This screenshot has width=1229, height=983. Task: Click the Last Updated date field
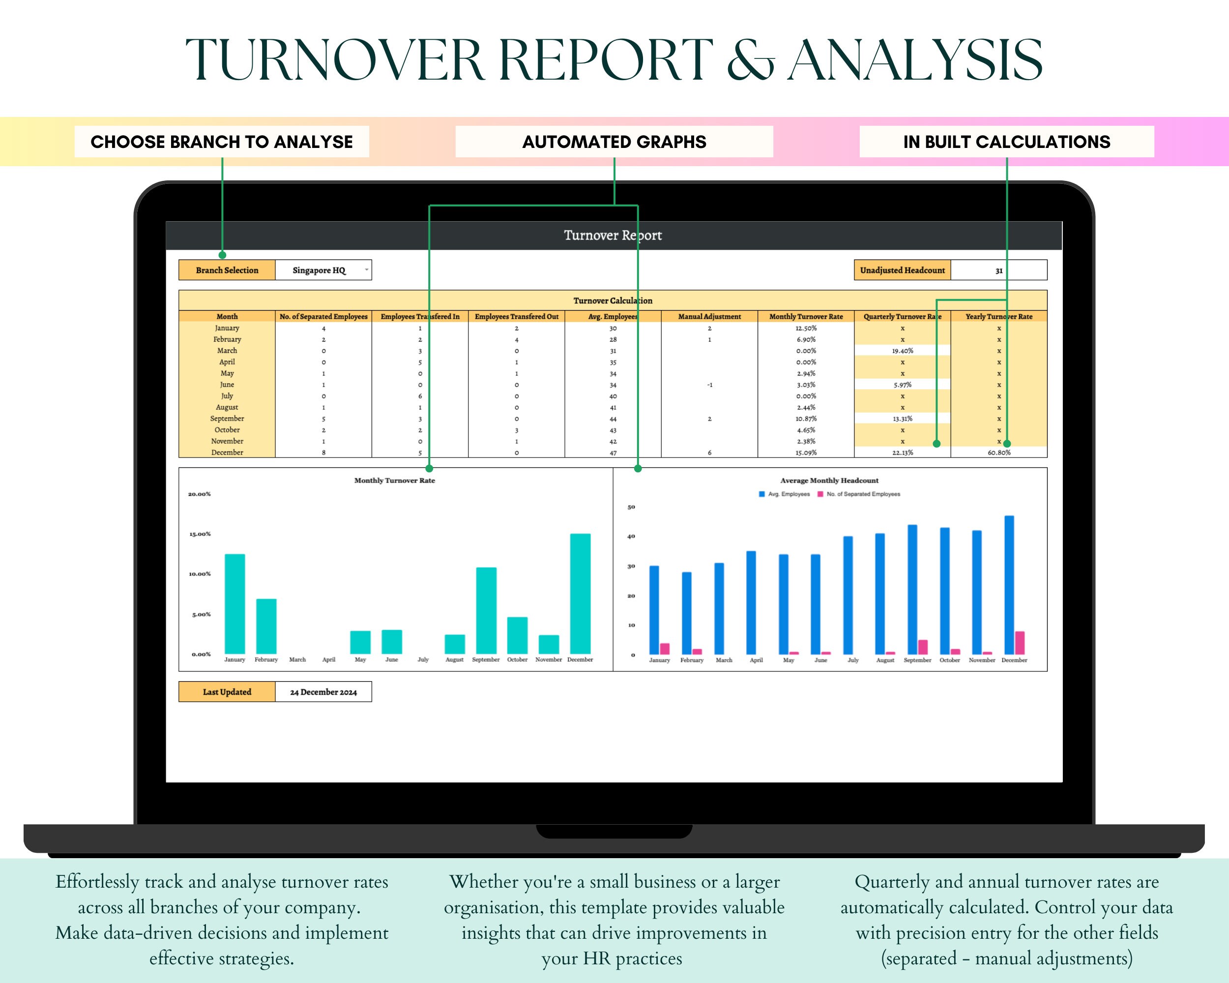[325, 692]
